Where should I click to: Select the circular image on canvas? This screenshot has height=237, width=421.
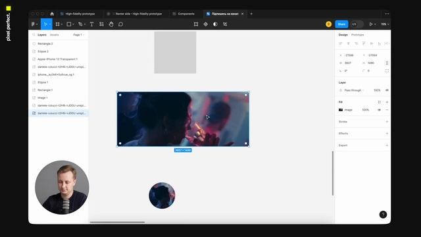[x=162, y=196]
